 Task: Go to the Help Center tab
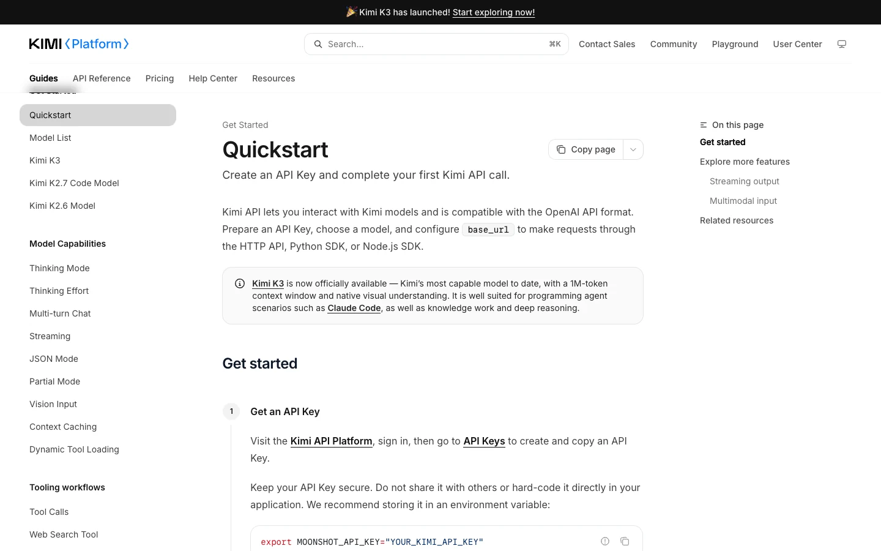(213, 78)
